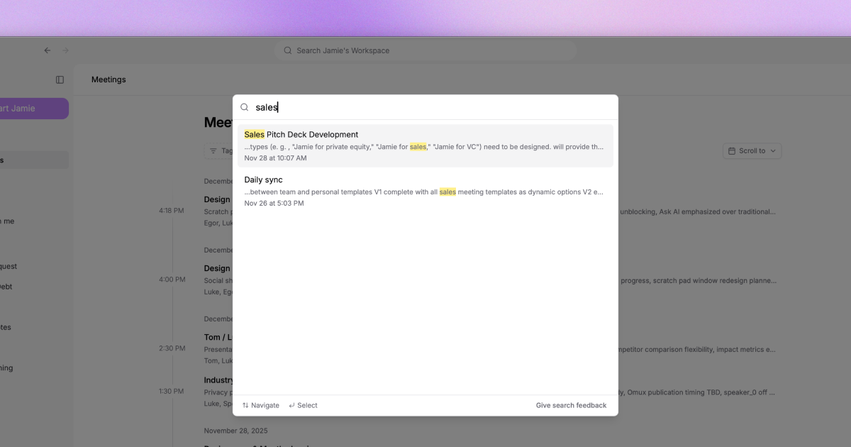
Task: Click the forward arrow navigation icon
Action: coord(66,50)
